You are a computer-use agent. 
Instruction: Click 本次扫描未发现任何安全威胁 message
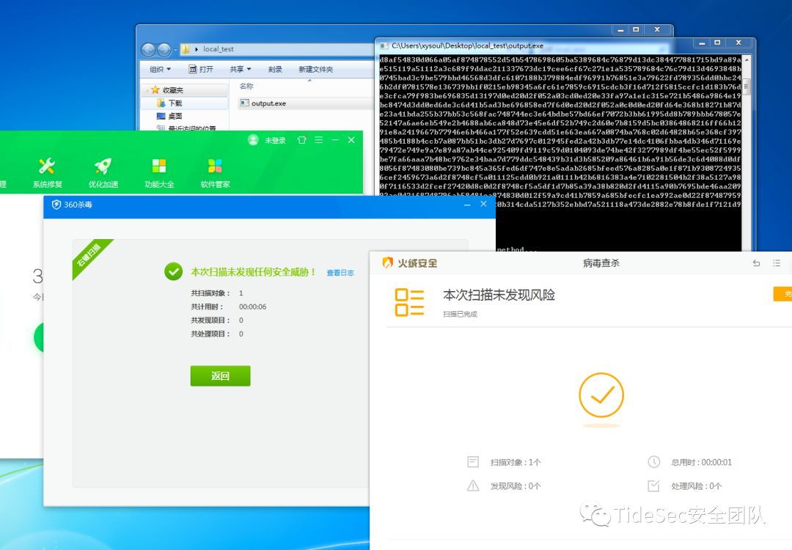pos(253,272)
